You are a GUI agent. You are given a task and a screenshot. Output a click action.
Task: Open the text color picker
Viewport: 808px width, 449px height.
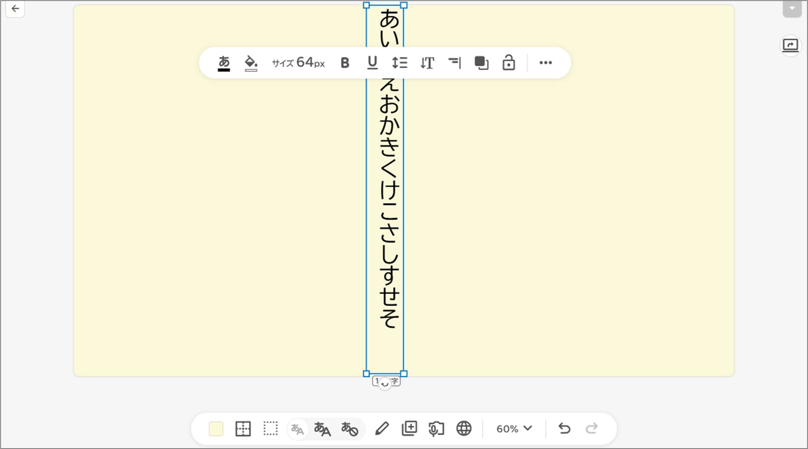(x=224, y=63)
